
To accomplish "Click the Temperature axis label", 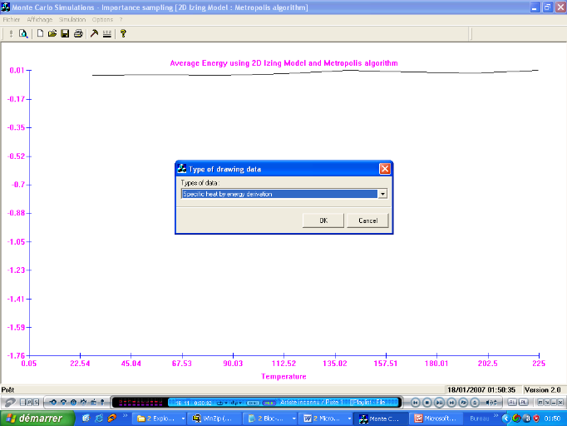I will click(283, 377).
